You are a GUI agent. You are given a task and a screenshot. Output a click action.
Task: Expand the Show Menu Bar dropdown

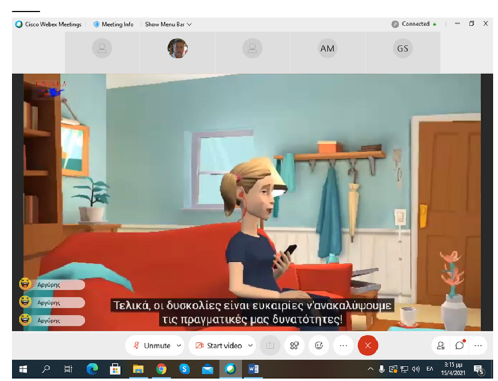click(x=168, y=24)
